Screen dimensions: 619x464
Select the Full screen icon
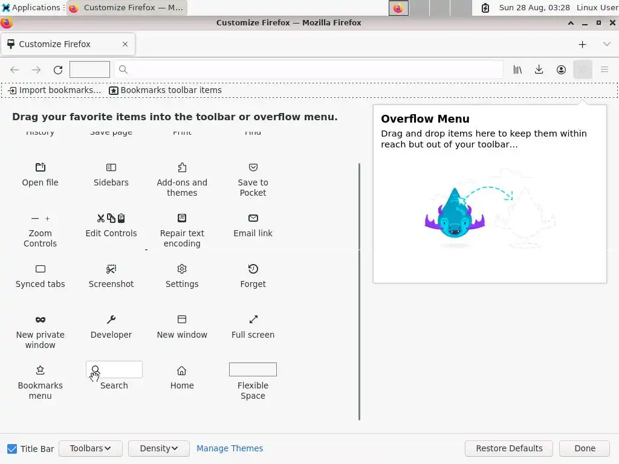click(253, 319)
